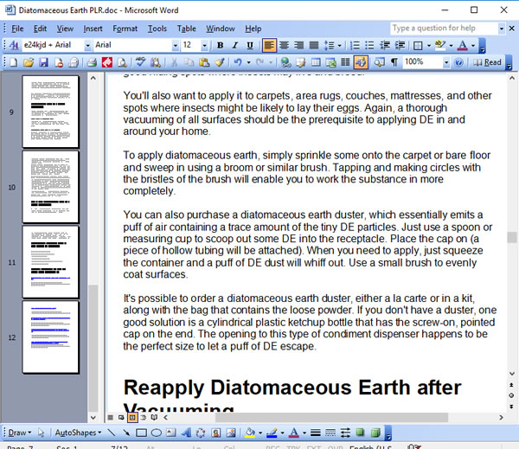Toggle Align Right alignment
The image size is (519, 449).
(x=299, y=45)
